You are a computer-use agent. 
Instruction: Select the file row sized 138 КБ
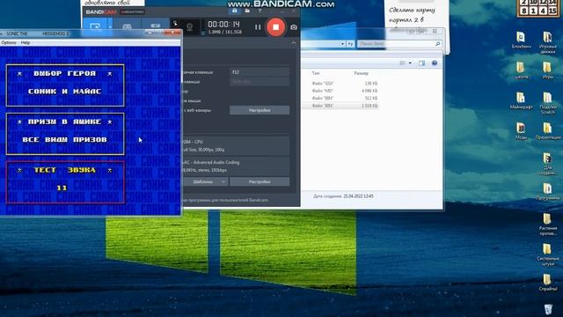click(x=340, y=84)
